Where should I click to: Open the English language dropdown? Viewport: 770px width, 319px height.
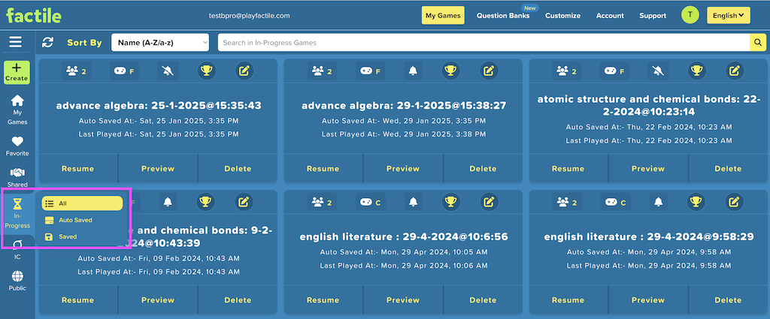point(728,16)
